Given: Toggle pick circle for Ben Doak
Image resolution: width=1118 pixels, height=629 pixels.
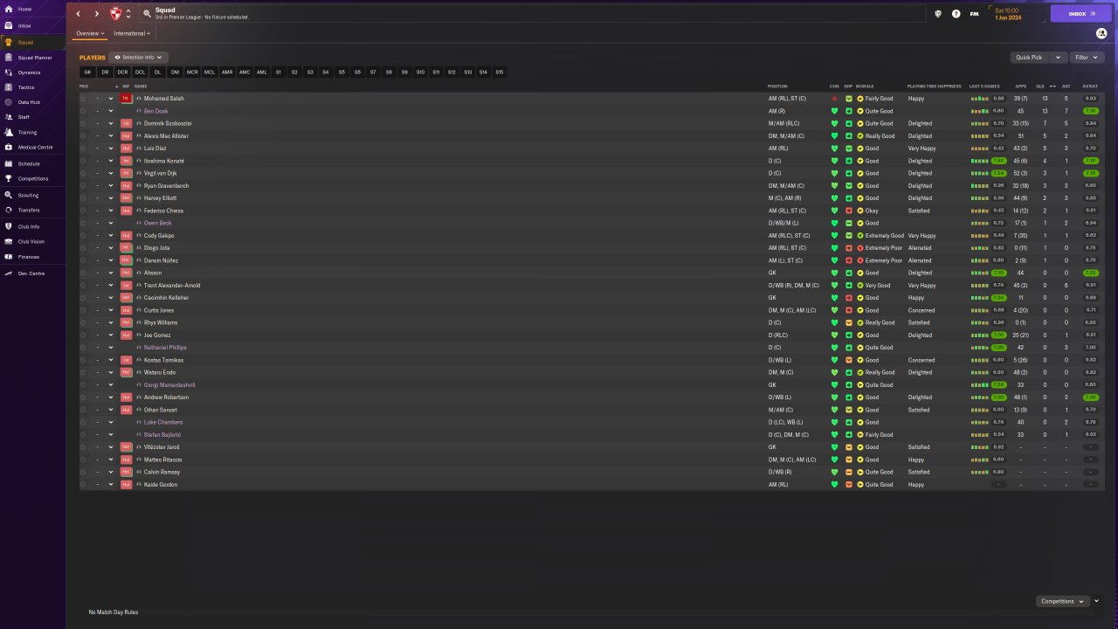Looking at the screenshot, I should [x=84, y=111].
